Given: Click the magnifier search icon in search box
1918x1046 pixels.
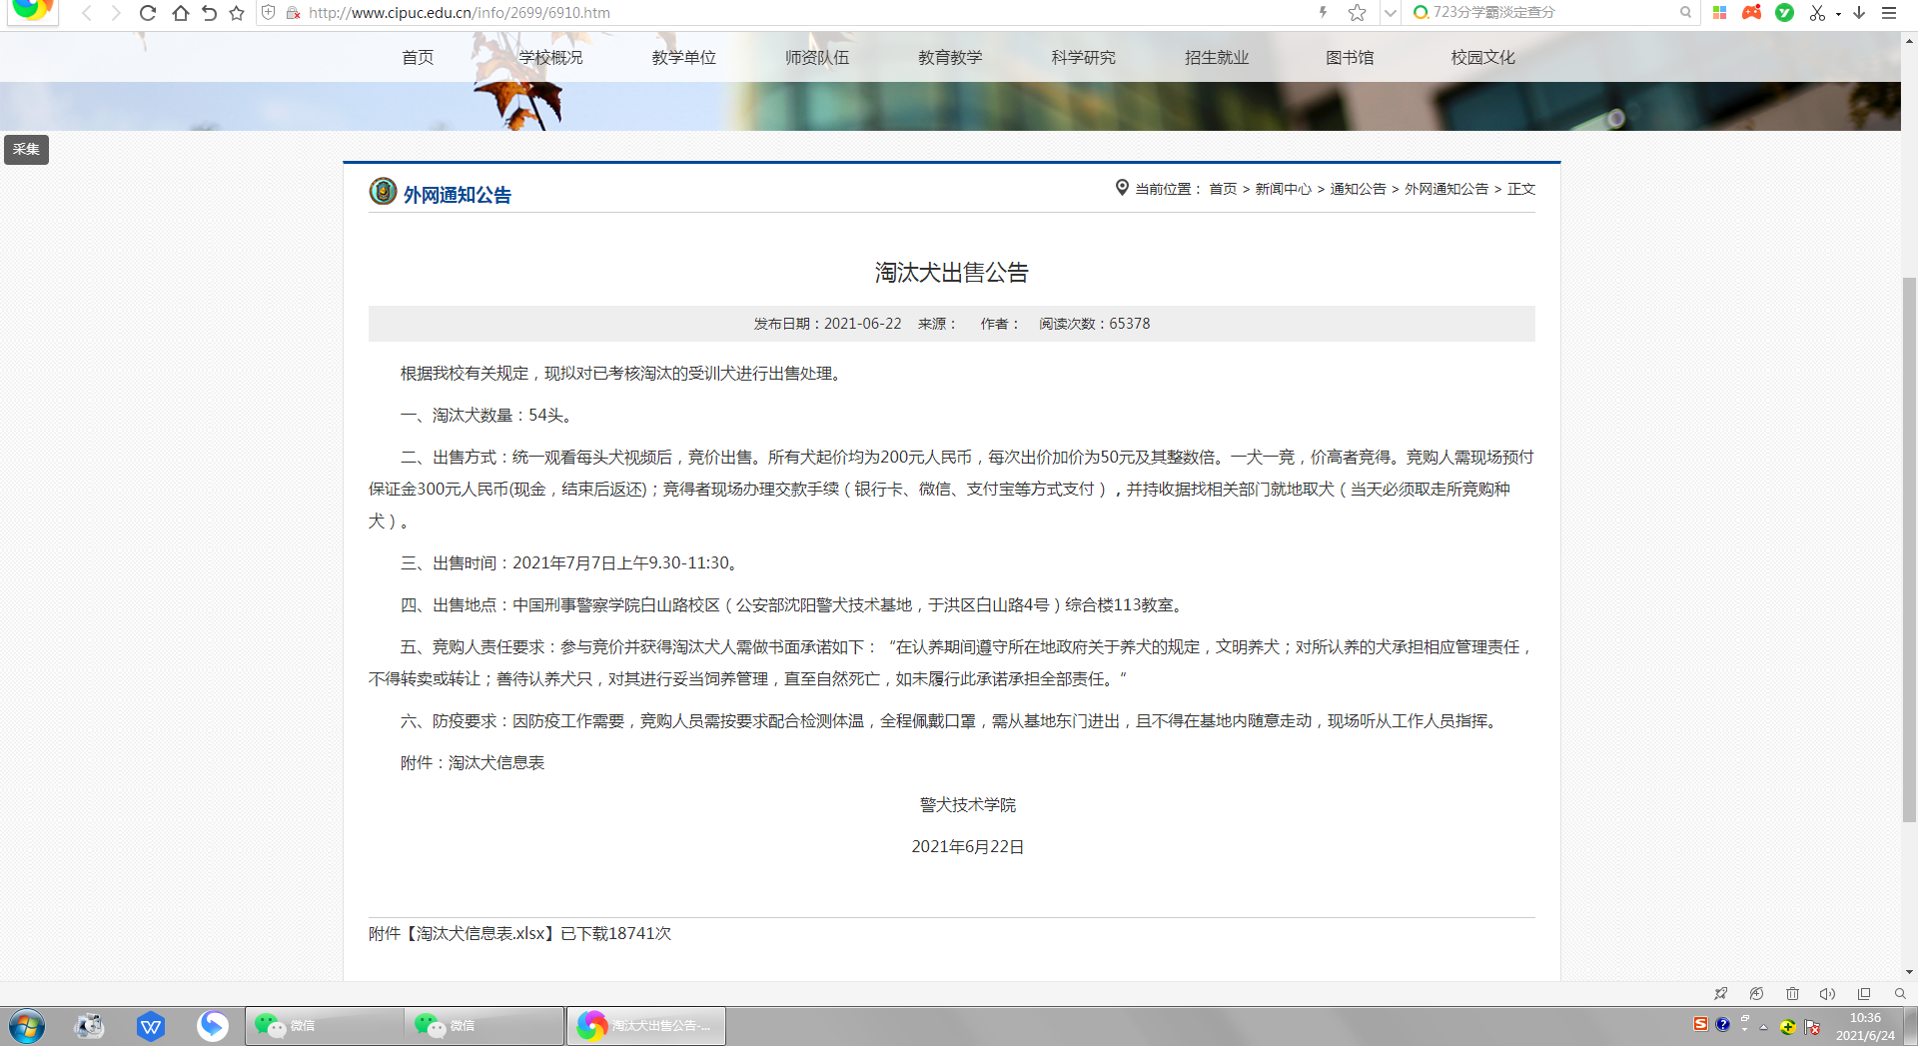Looking at the screenshot, I should (1685, 13).
